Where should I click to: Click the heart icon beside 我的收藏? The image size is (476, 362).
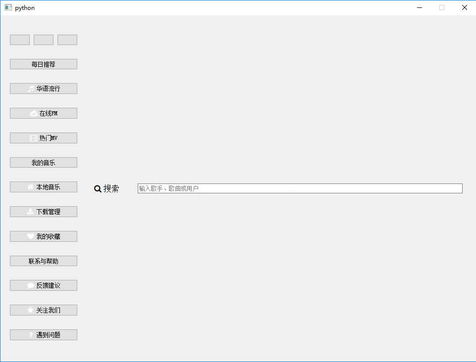pos(31,236)
